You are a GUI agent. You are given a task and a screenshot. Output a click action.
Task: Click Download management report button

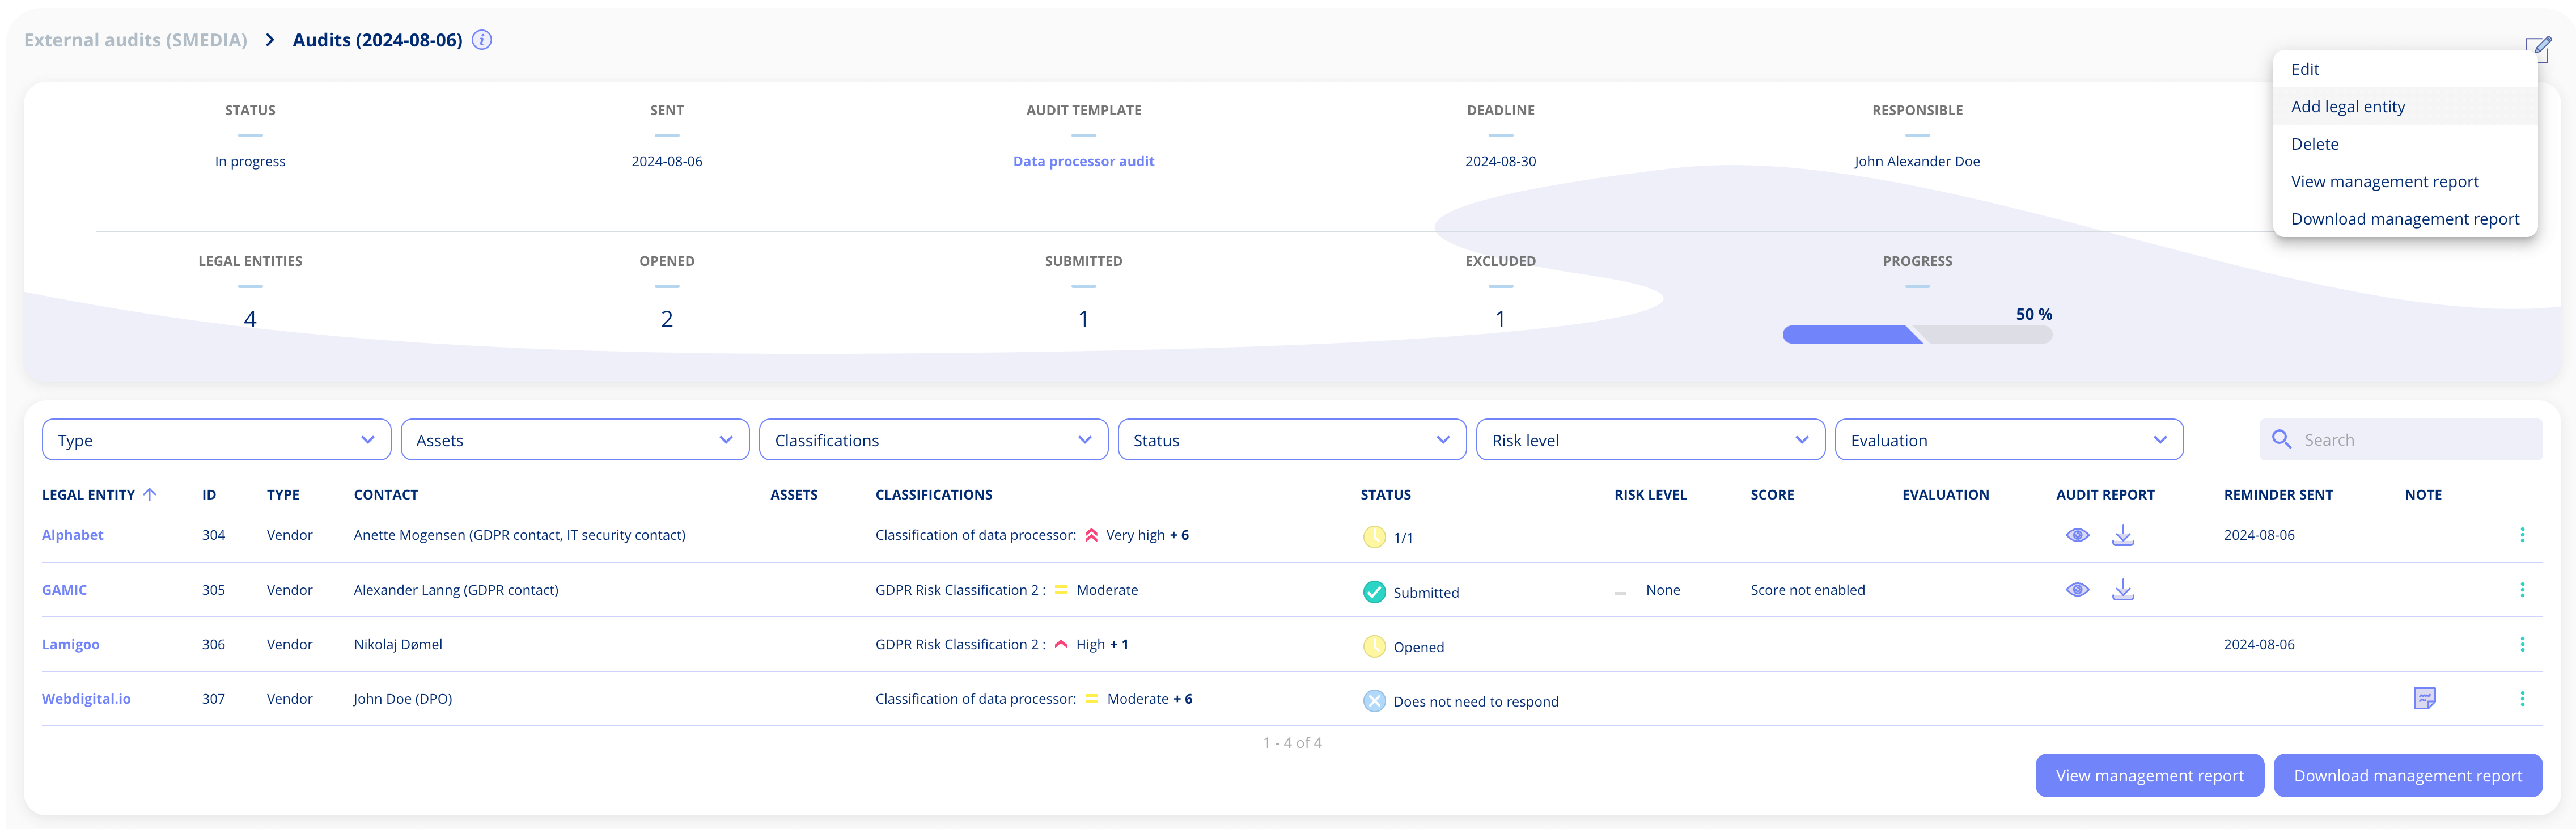(2407, 775)
